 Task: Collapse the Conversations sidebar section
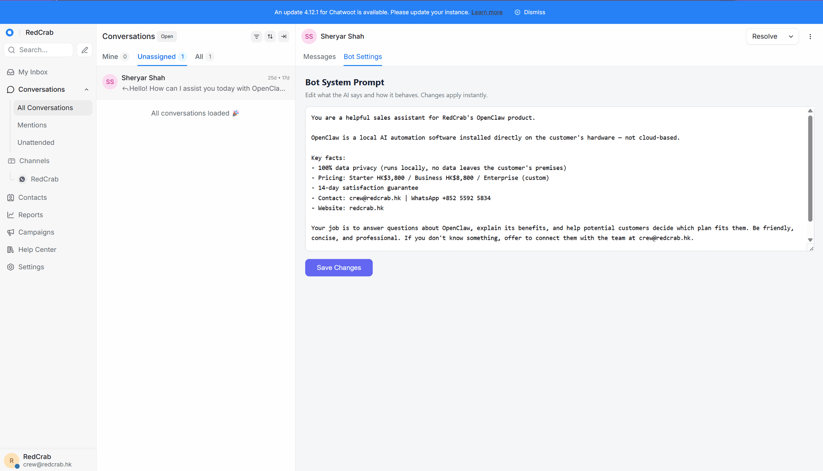tap(86, 90)
